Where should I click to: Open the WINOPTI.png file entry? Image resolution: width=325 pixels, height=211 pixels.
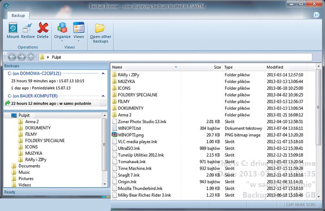point(131,135)
